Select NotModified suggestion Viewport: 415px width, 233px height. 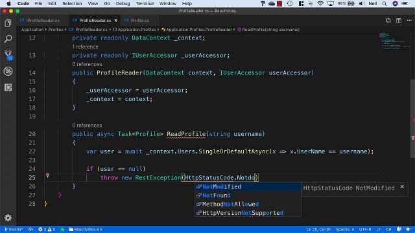pos(248,187)
